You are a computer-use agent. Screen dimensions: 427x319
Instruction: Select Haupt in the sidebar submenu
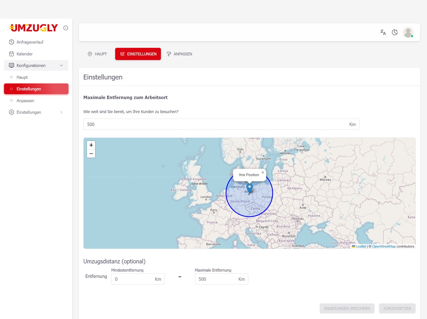22,77
